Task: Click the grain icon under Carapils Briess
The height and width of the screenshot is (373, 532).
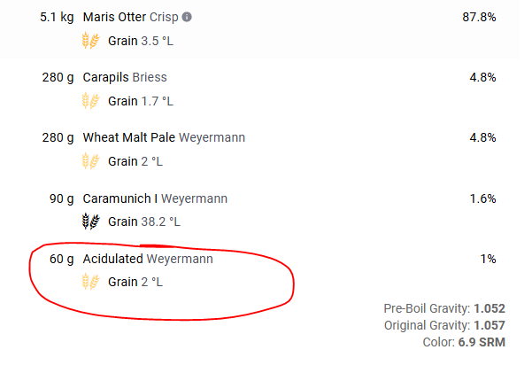Action: point(90,101)
